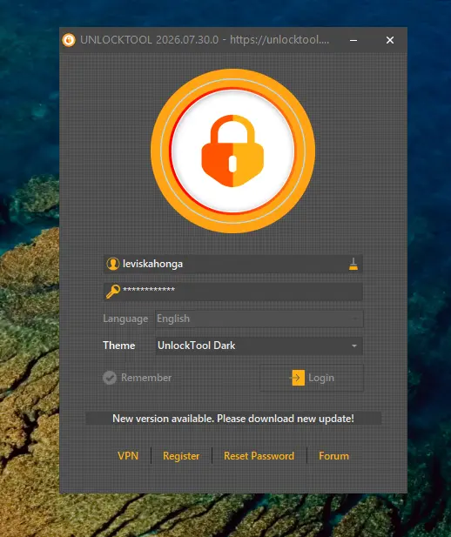Click the Theme label
Viewport: 451px width, 537px height.
(119, 346)
